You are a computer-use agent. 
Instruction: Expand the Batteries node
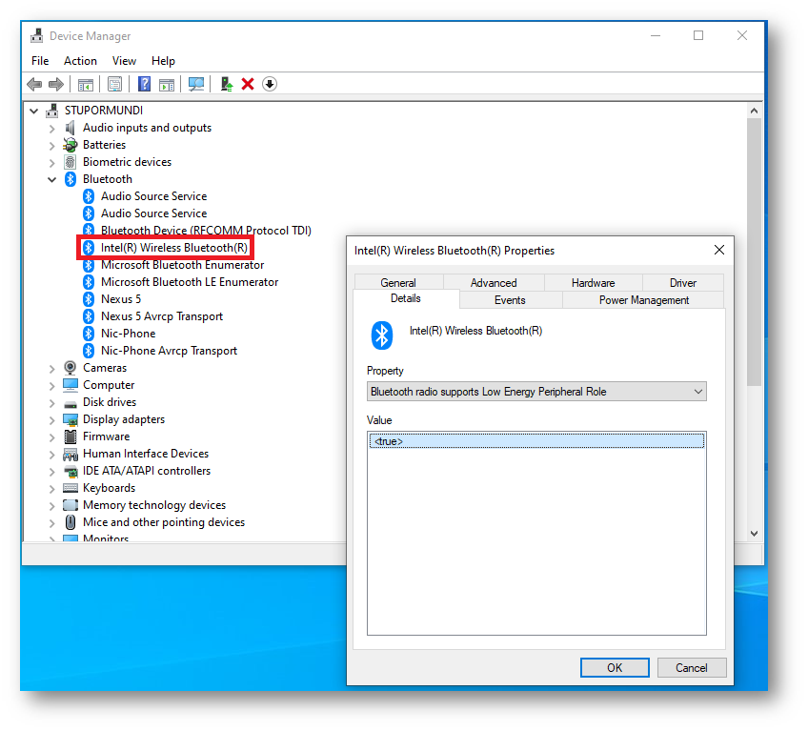52,146
